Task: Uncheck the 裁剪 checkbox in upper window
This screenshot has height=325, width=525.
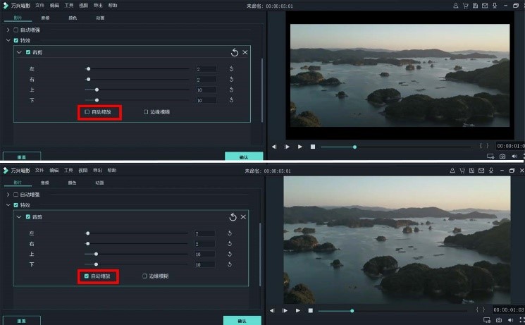Action: click(28, 52)
